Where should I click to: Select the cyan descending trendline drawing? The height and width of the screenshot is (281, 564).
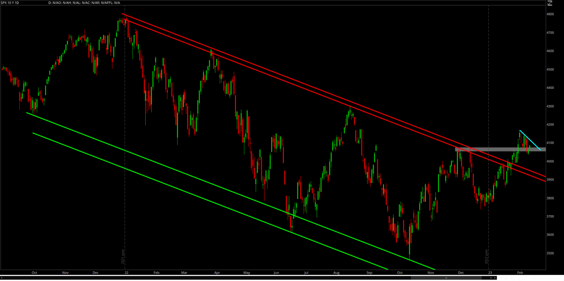coord(530,140)
